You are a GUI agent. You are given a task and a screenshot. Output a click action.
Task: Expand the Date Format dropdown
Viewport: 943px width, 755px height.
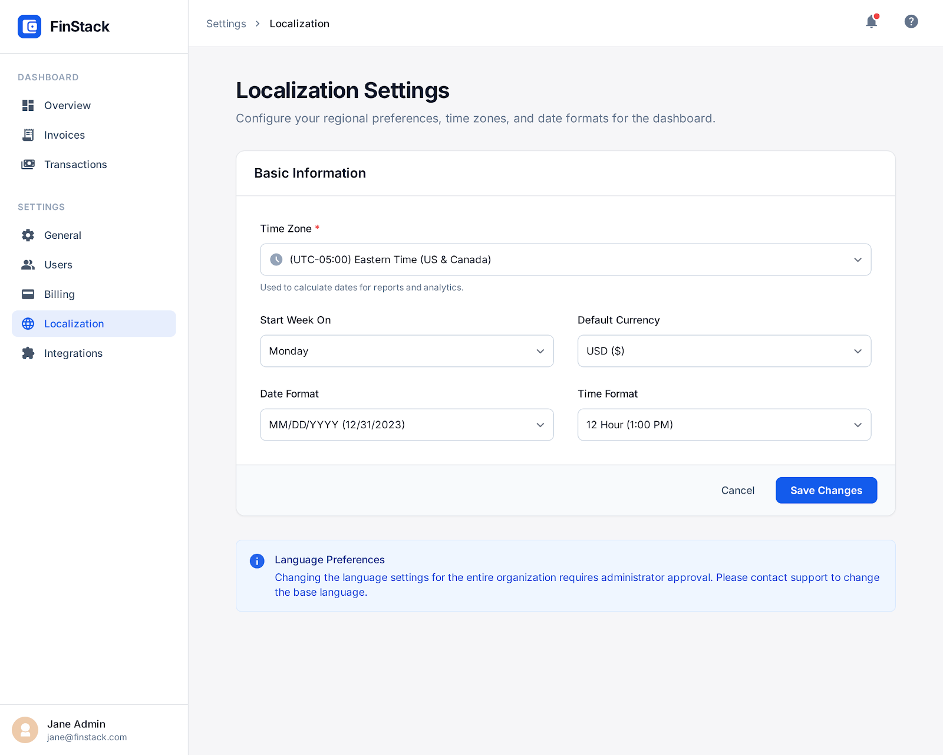point(407,425)
